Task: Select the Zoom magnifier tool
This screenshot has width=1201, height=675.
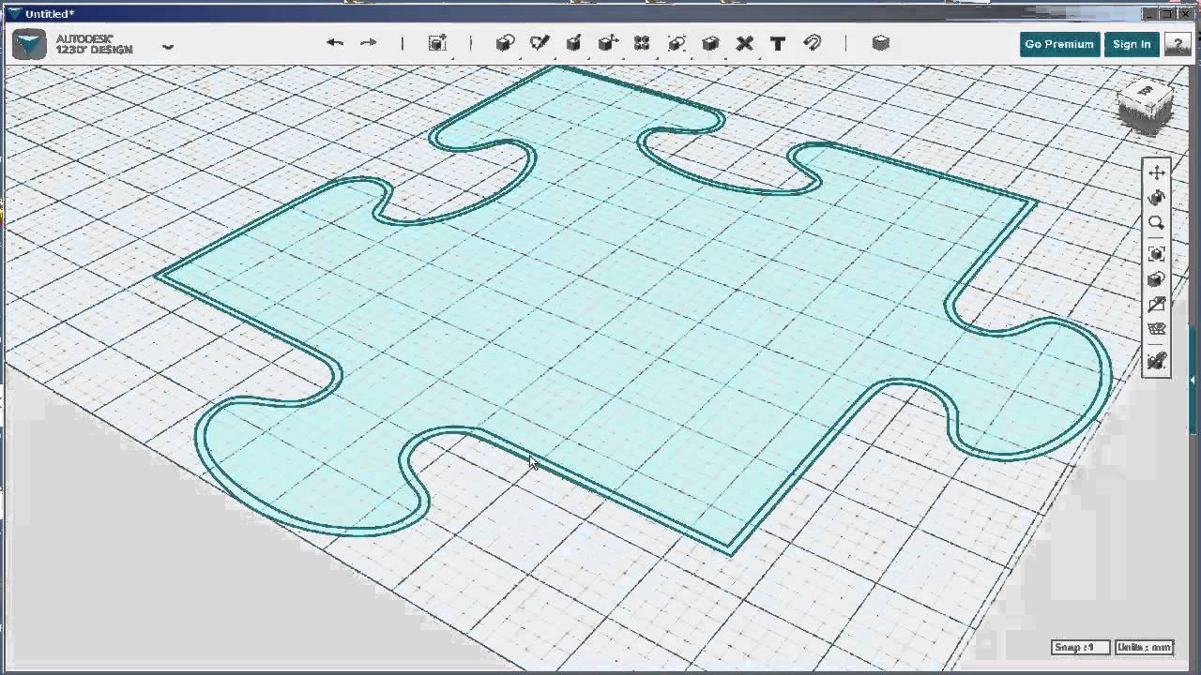Action: click(1156, 223)
